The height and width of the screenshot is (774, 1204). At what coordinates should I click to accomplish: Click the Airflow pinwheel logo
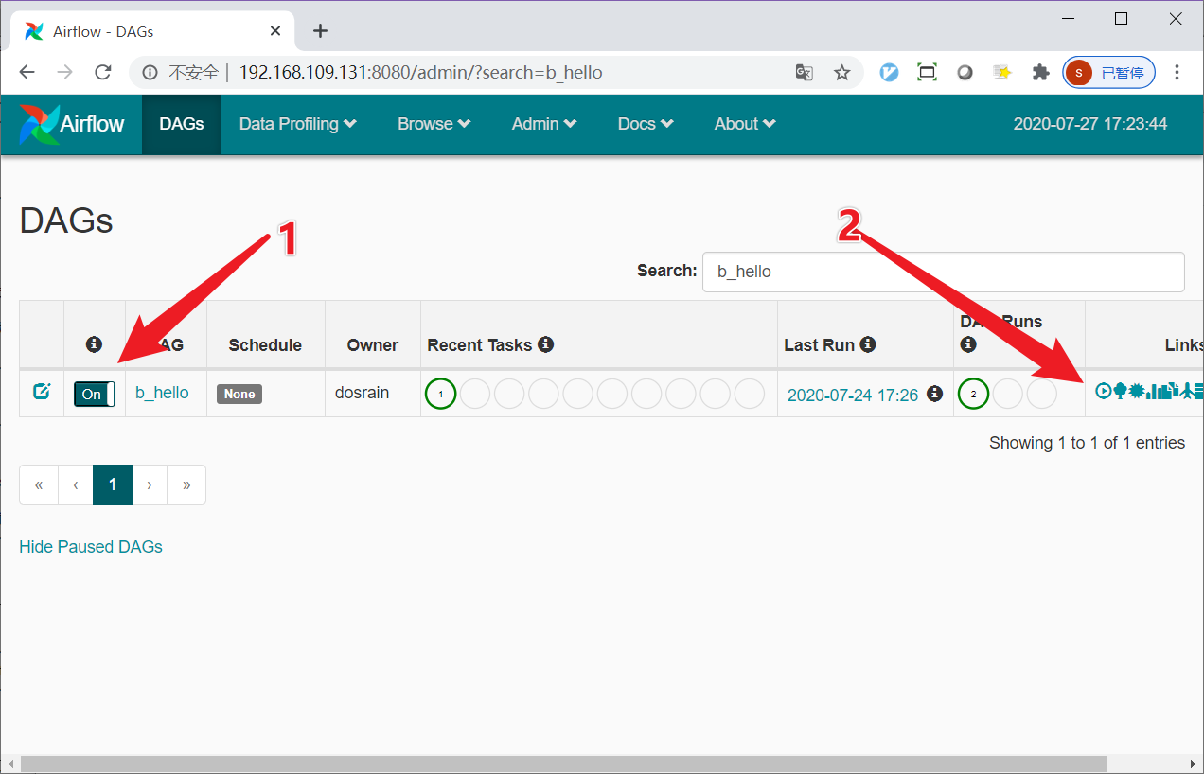(x=40, y=124)
